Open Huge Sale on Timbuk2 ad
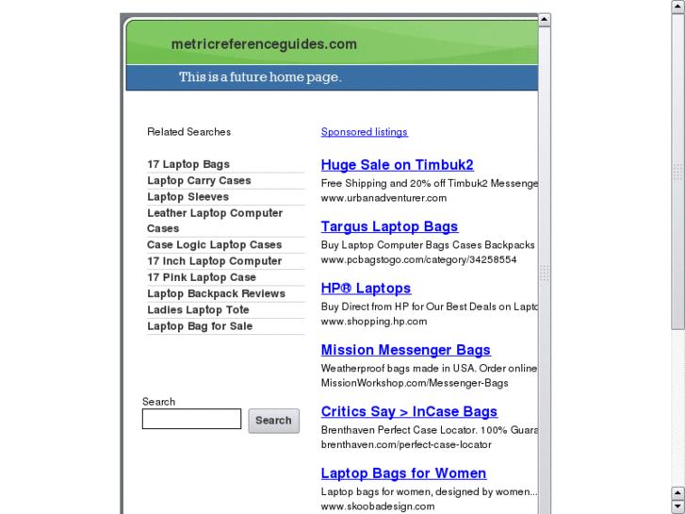This screenshot has width=685, height=514. (x=397, y=165)
